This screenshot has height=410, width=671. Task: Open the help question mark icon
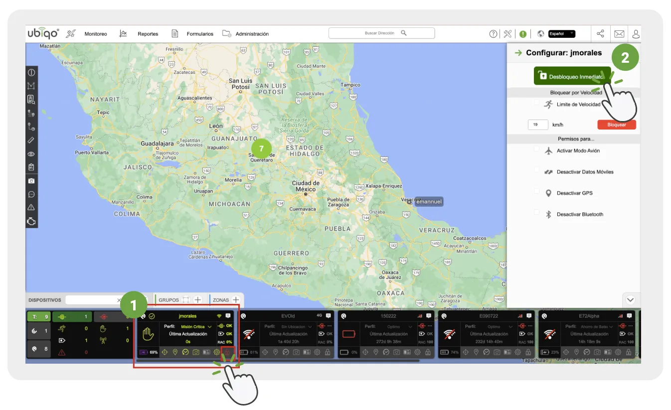click(x=493, y=34)
